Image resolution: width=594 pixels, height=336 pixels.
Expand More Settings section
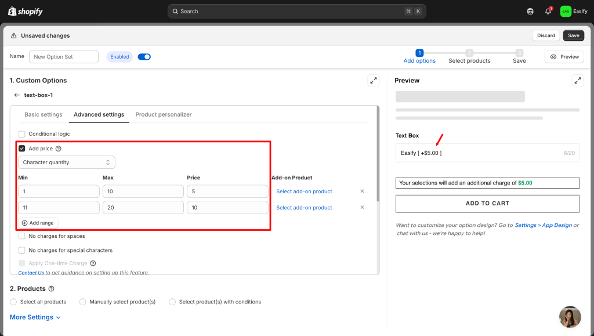35,317
